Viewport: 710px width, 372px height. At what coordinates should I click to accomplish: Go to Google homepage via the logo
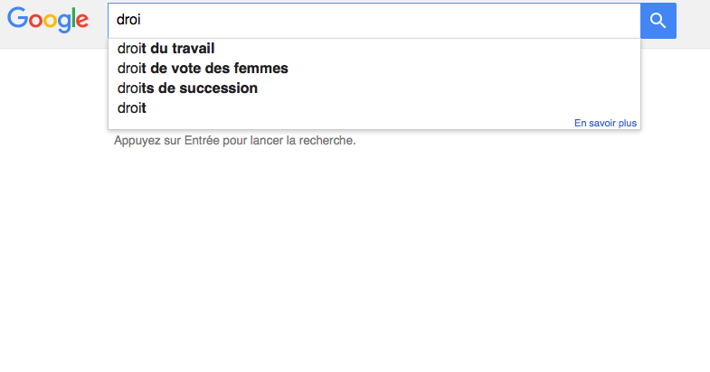click(48, 20)
